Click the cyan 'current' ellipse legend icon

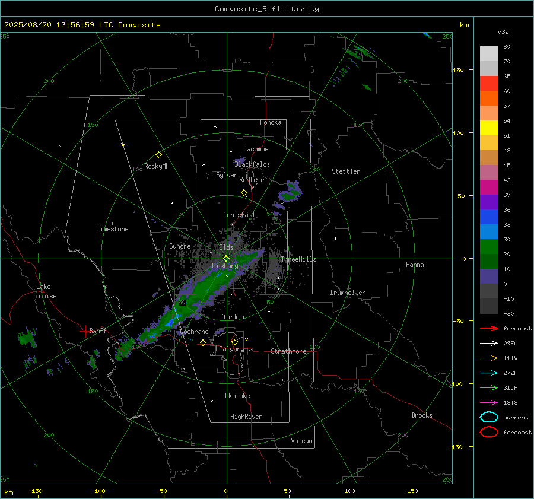pyautogui.click(x=489, y=417)
